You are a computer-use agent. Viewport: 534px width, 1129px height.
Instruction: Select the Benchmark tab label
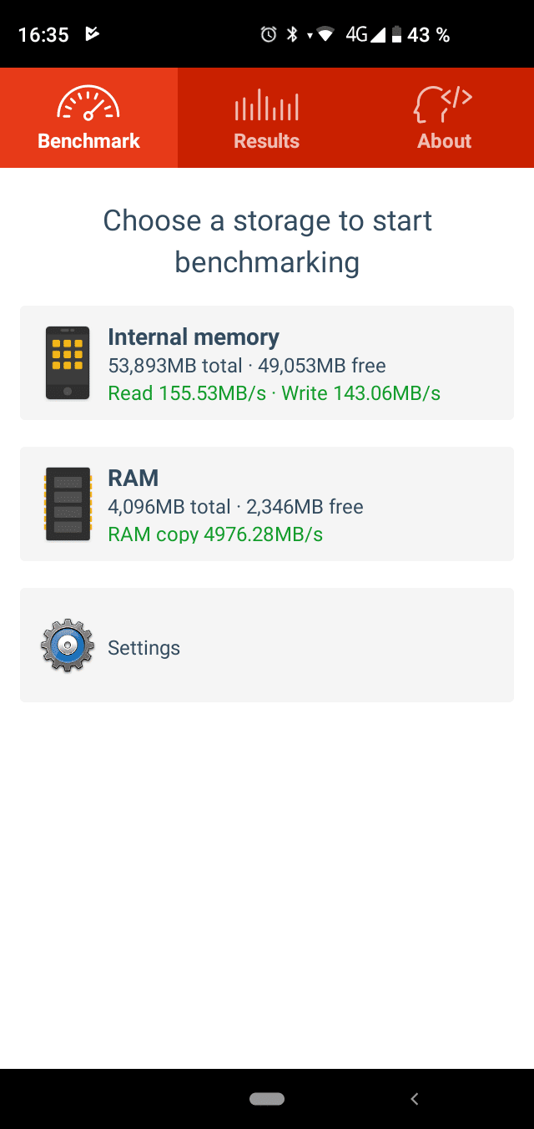[88, 141]
